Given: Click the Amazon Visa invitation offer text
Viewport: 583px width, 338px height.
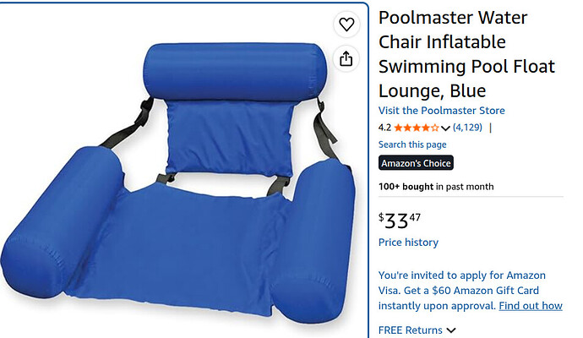Looking at the screenshot, I should (462, 290).
